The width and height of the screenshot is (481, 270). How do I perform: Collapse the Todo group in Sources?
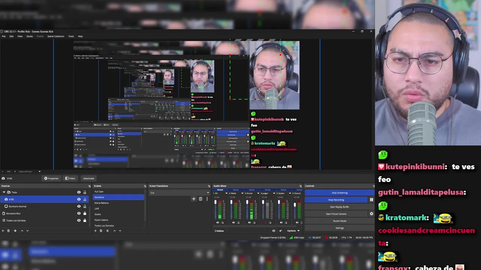click(4, 192)
